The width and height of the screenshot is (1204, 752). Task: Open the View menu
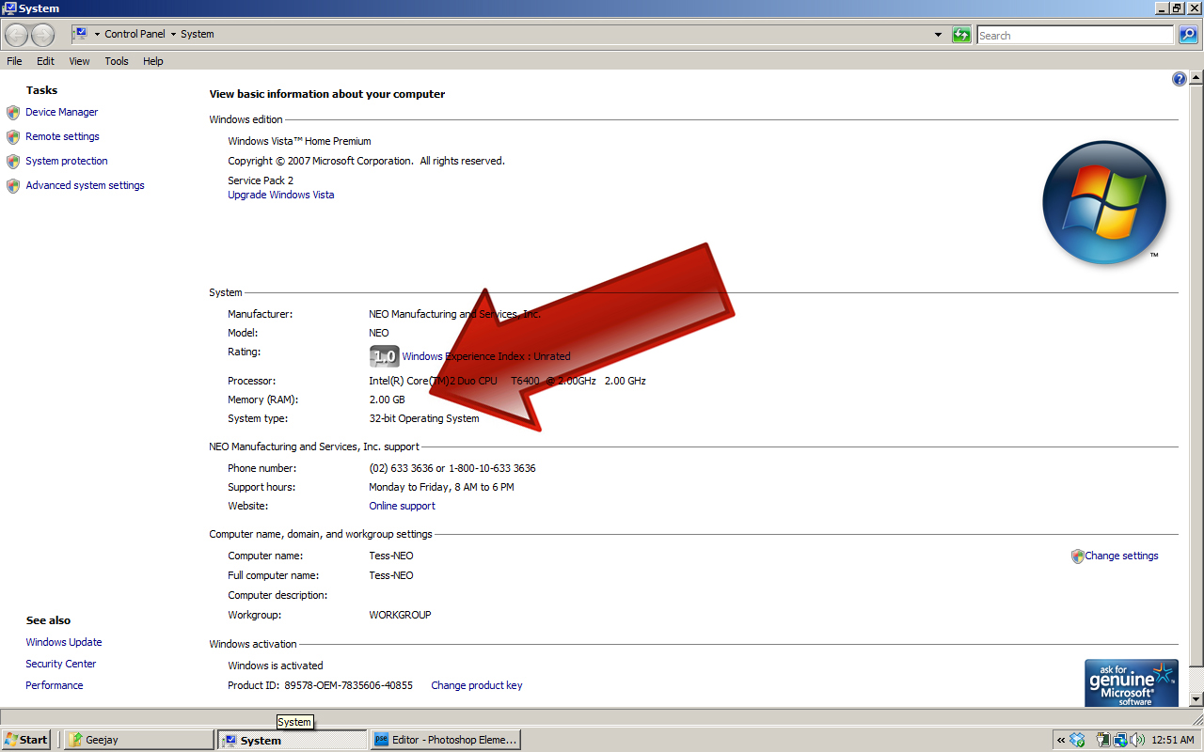[x=78, y=60]
